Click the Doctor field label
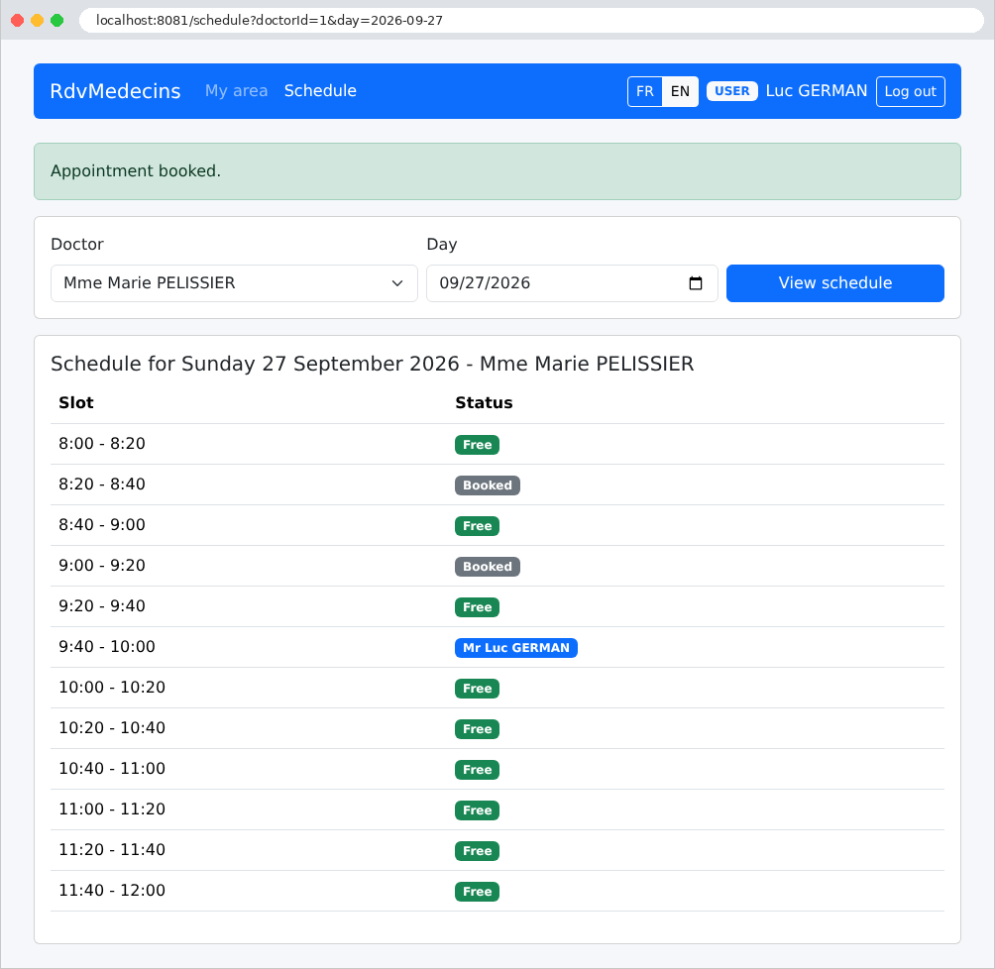 (76, 245)
